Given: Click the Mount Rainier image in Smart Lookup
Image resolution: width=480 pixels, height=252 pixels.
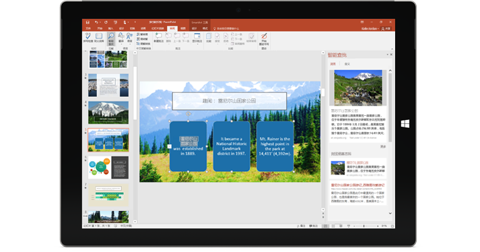Looking at the screenshot, I should pos(358,88).
